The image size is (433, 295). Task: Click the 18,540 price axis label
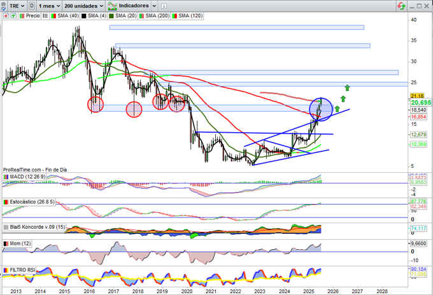(418, 110)
